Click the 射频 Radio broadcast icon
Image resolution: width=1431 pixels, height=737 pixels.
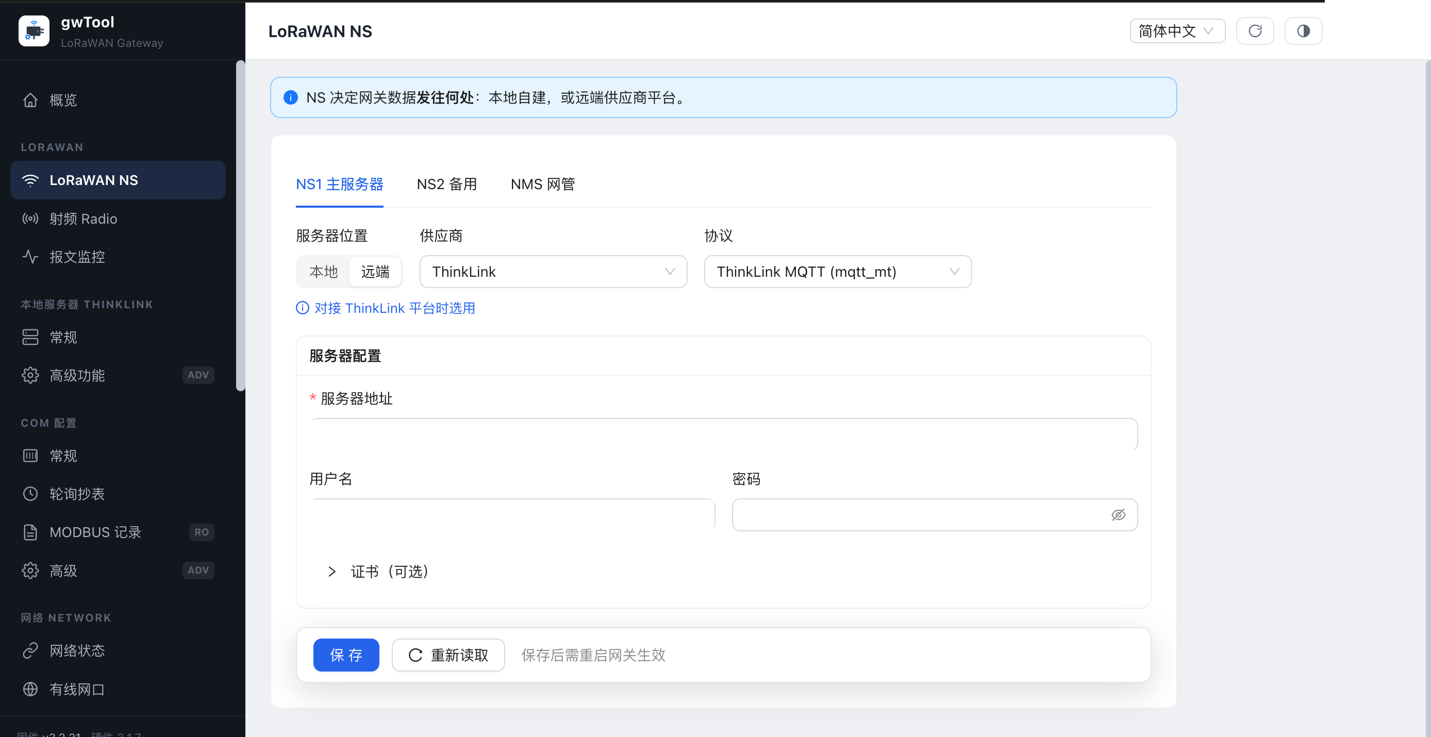point(30,219)
